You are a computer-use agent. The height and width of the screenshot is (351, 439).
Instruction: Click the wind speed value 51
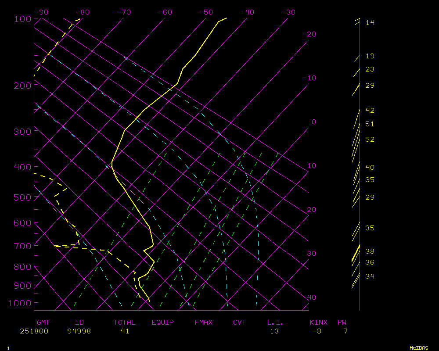(x=370, y=124)
